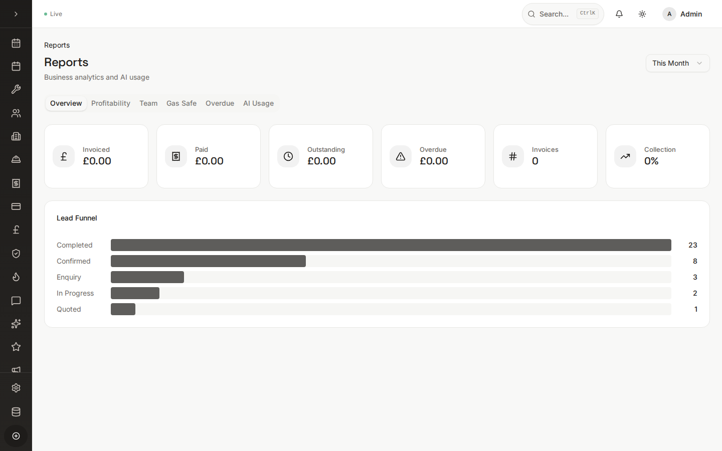
Task: Open the Admin account menu
Action: click(x=682, y=14)
